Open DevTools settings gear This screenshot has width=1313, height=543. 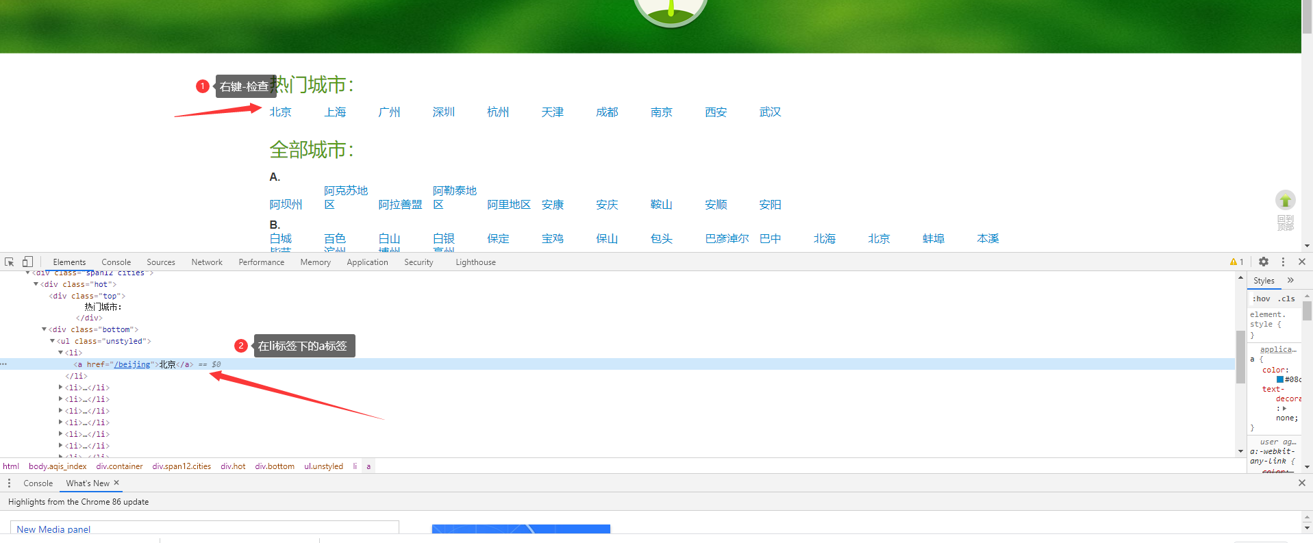(1264, 262)
